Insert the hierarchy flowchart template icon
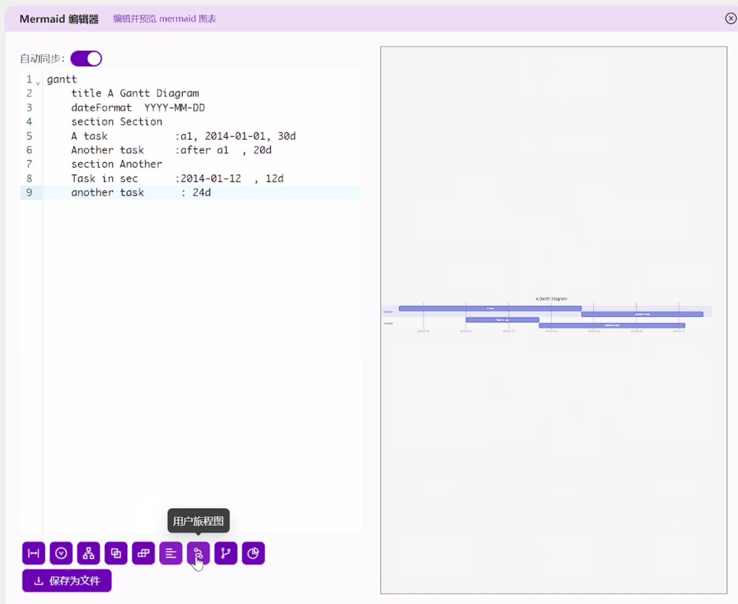Image resolution: width=738 pixels, height=604 pixels. pos(89,553)
